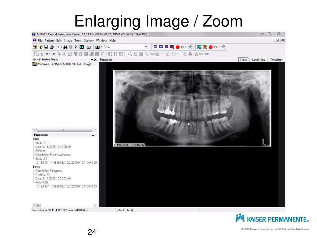Click the Series View horizontal scrollbar thumb
This screenshot has width=317, height=238.
[x=64, y=130]
